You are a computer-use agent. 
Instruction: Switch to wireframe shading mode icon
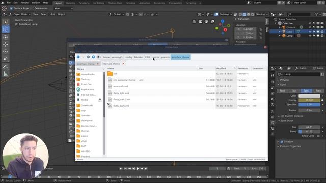(240, 14)
